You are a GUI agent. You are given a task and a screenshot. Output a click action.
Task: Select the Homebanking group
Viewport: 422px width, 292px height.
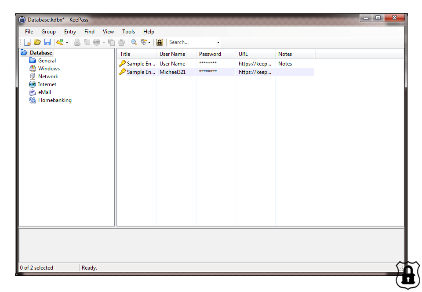55,100
